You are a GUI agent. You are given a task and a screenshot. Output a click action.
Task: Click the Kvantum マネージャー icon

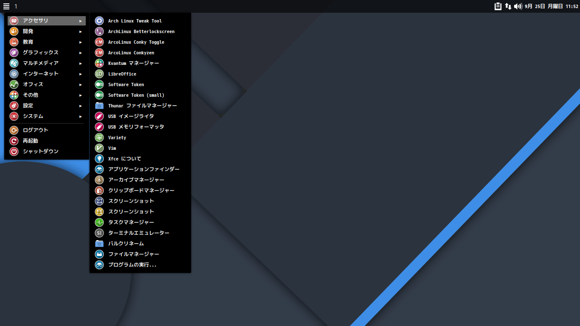[99, 63]
